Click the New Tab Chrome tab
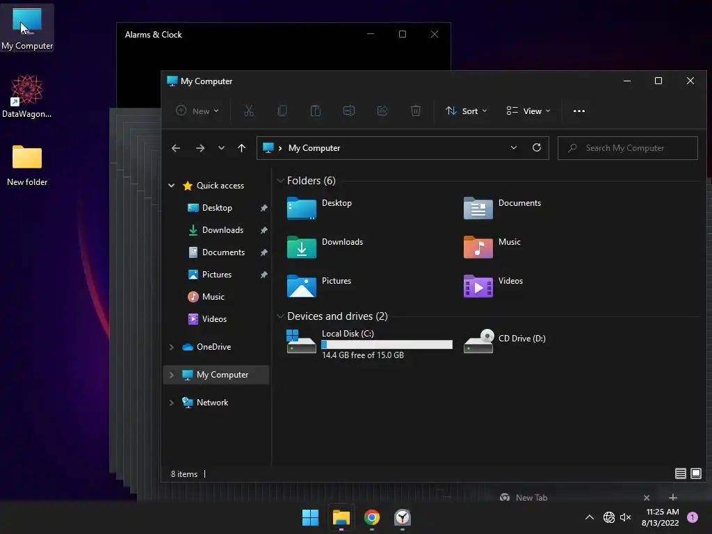The image size is (712, 534). [x=531, y=498]
